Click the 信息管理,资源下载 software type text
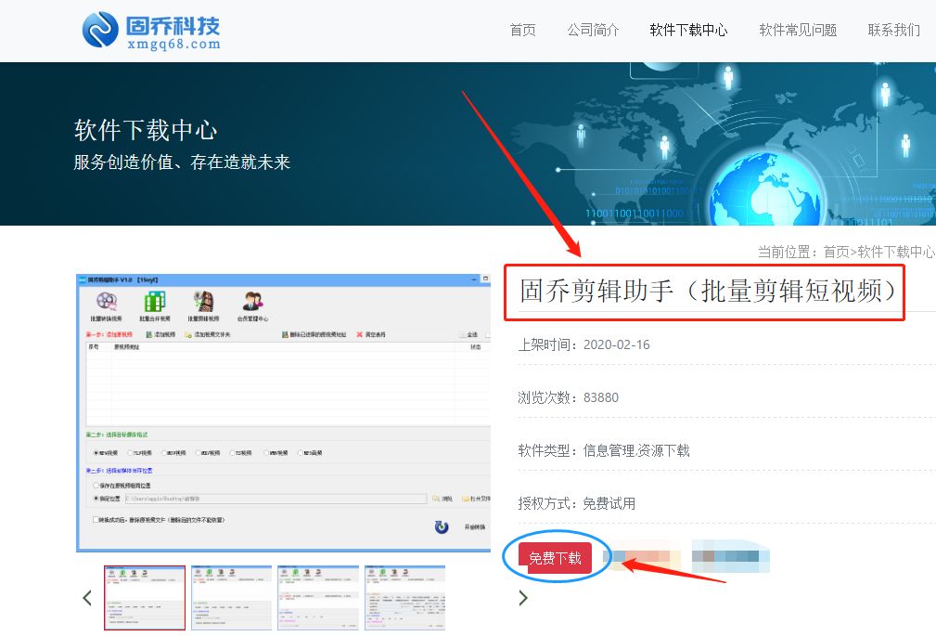The image size is (936, 636). 636,450
